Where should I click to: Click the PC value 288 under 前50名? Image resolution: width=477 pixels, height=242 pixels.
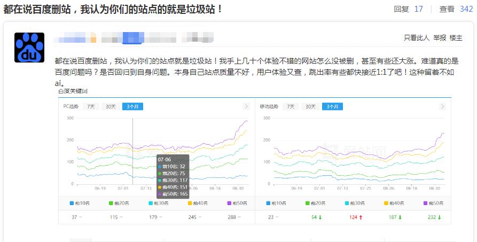[x=232, y=217]
